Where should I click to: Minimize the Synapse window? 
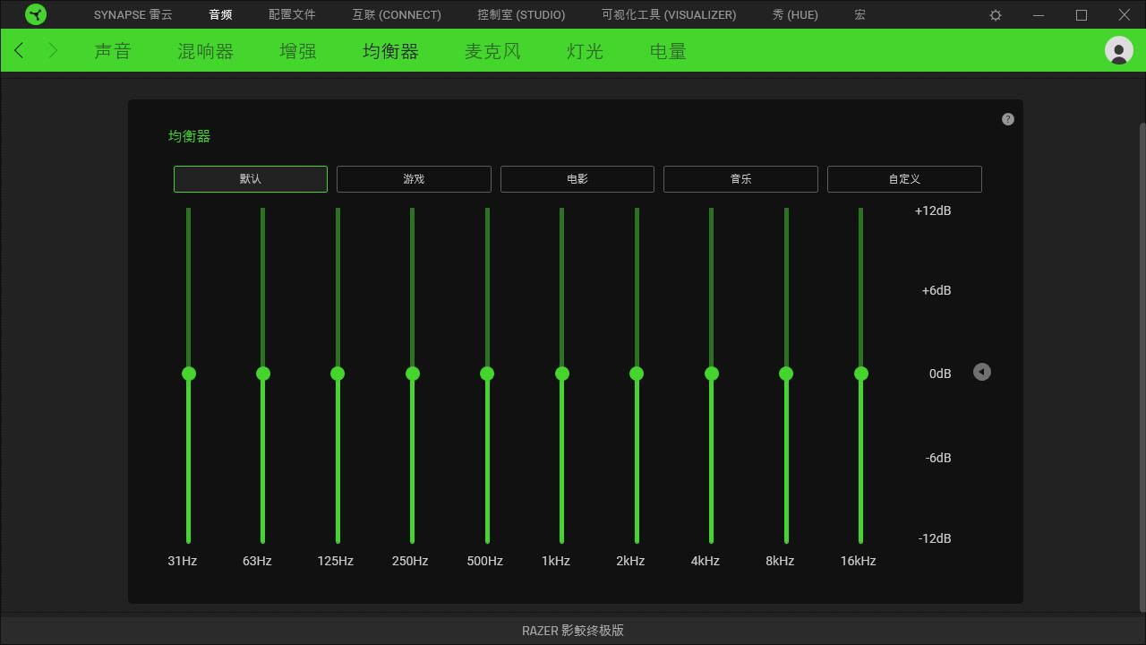point(1039,15)
